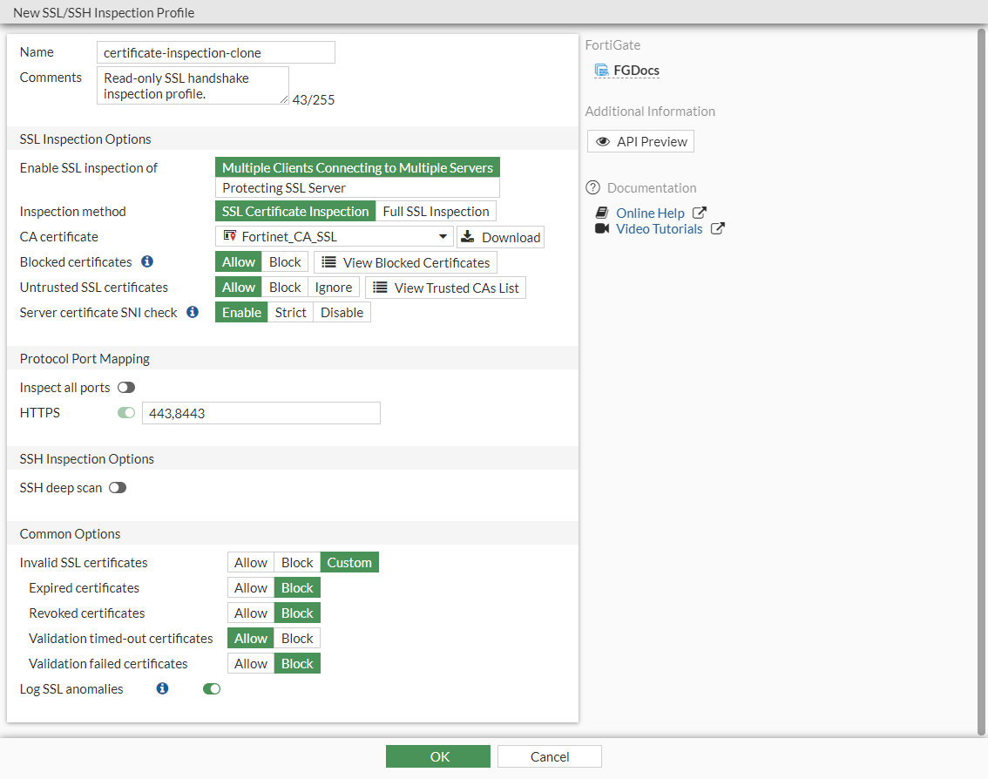
Task: Click the HTTPS ports input field
Action: click(x=261, y=413)
